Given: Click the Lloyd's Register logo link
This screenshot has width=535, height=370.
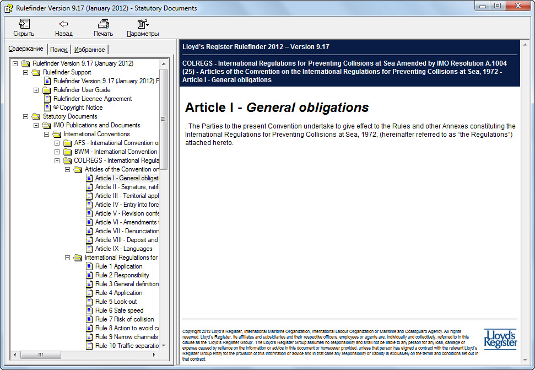Looking at the screenshot, I should [x=500, y=338].
